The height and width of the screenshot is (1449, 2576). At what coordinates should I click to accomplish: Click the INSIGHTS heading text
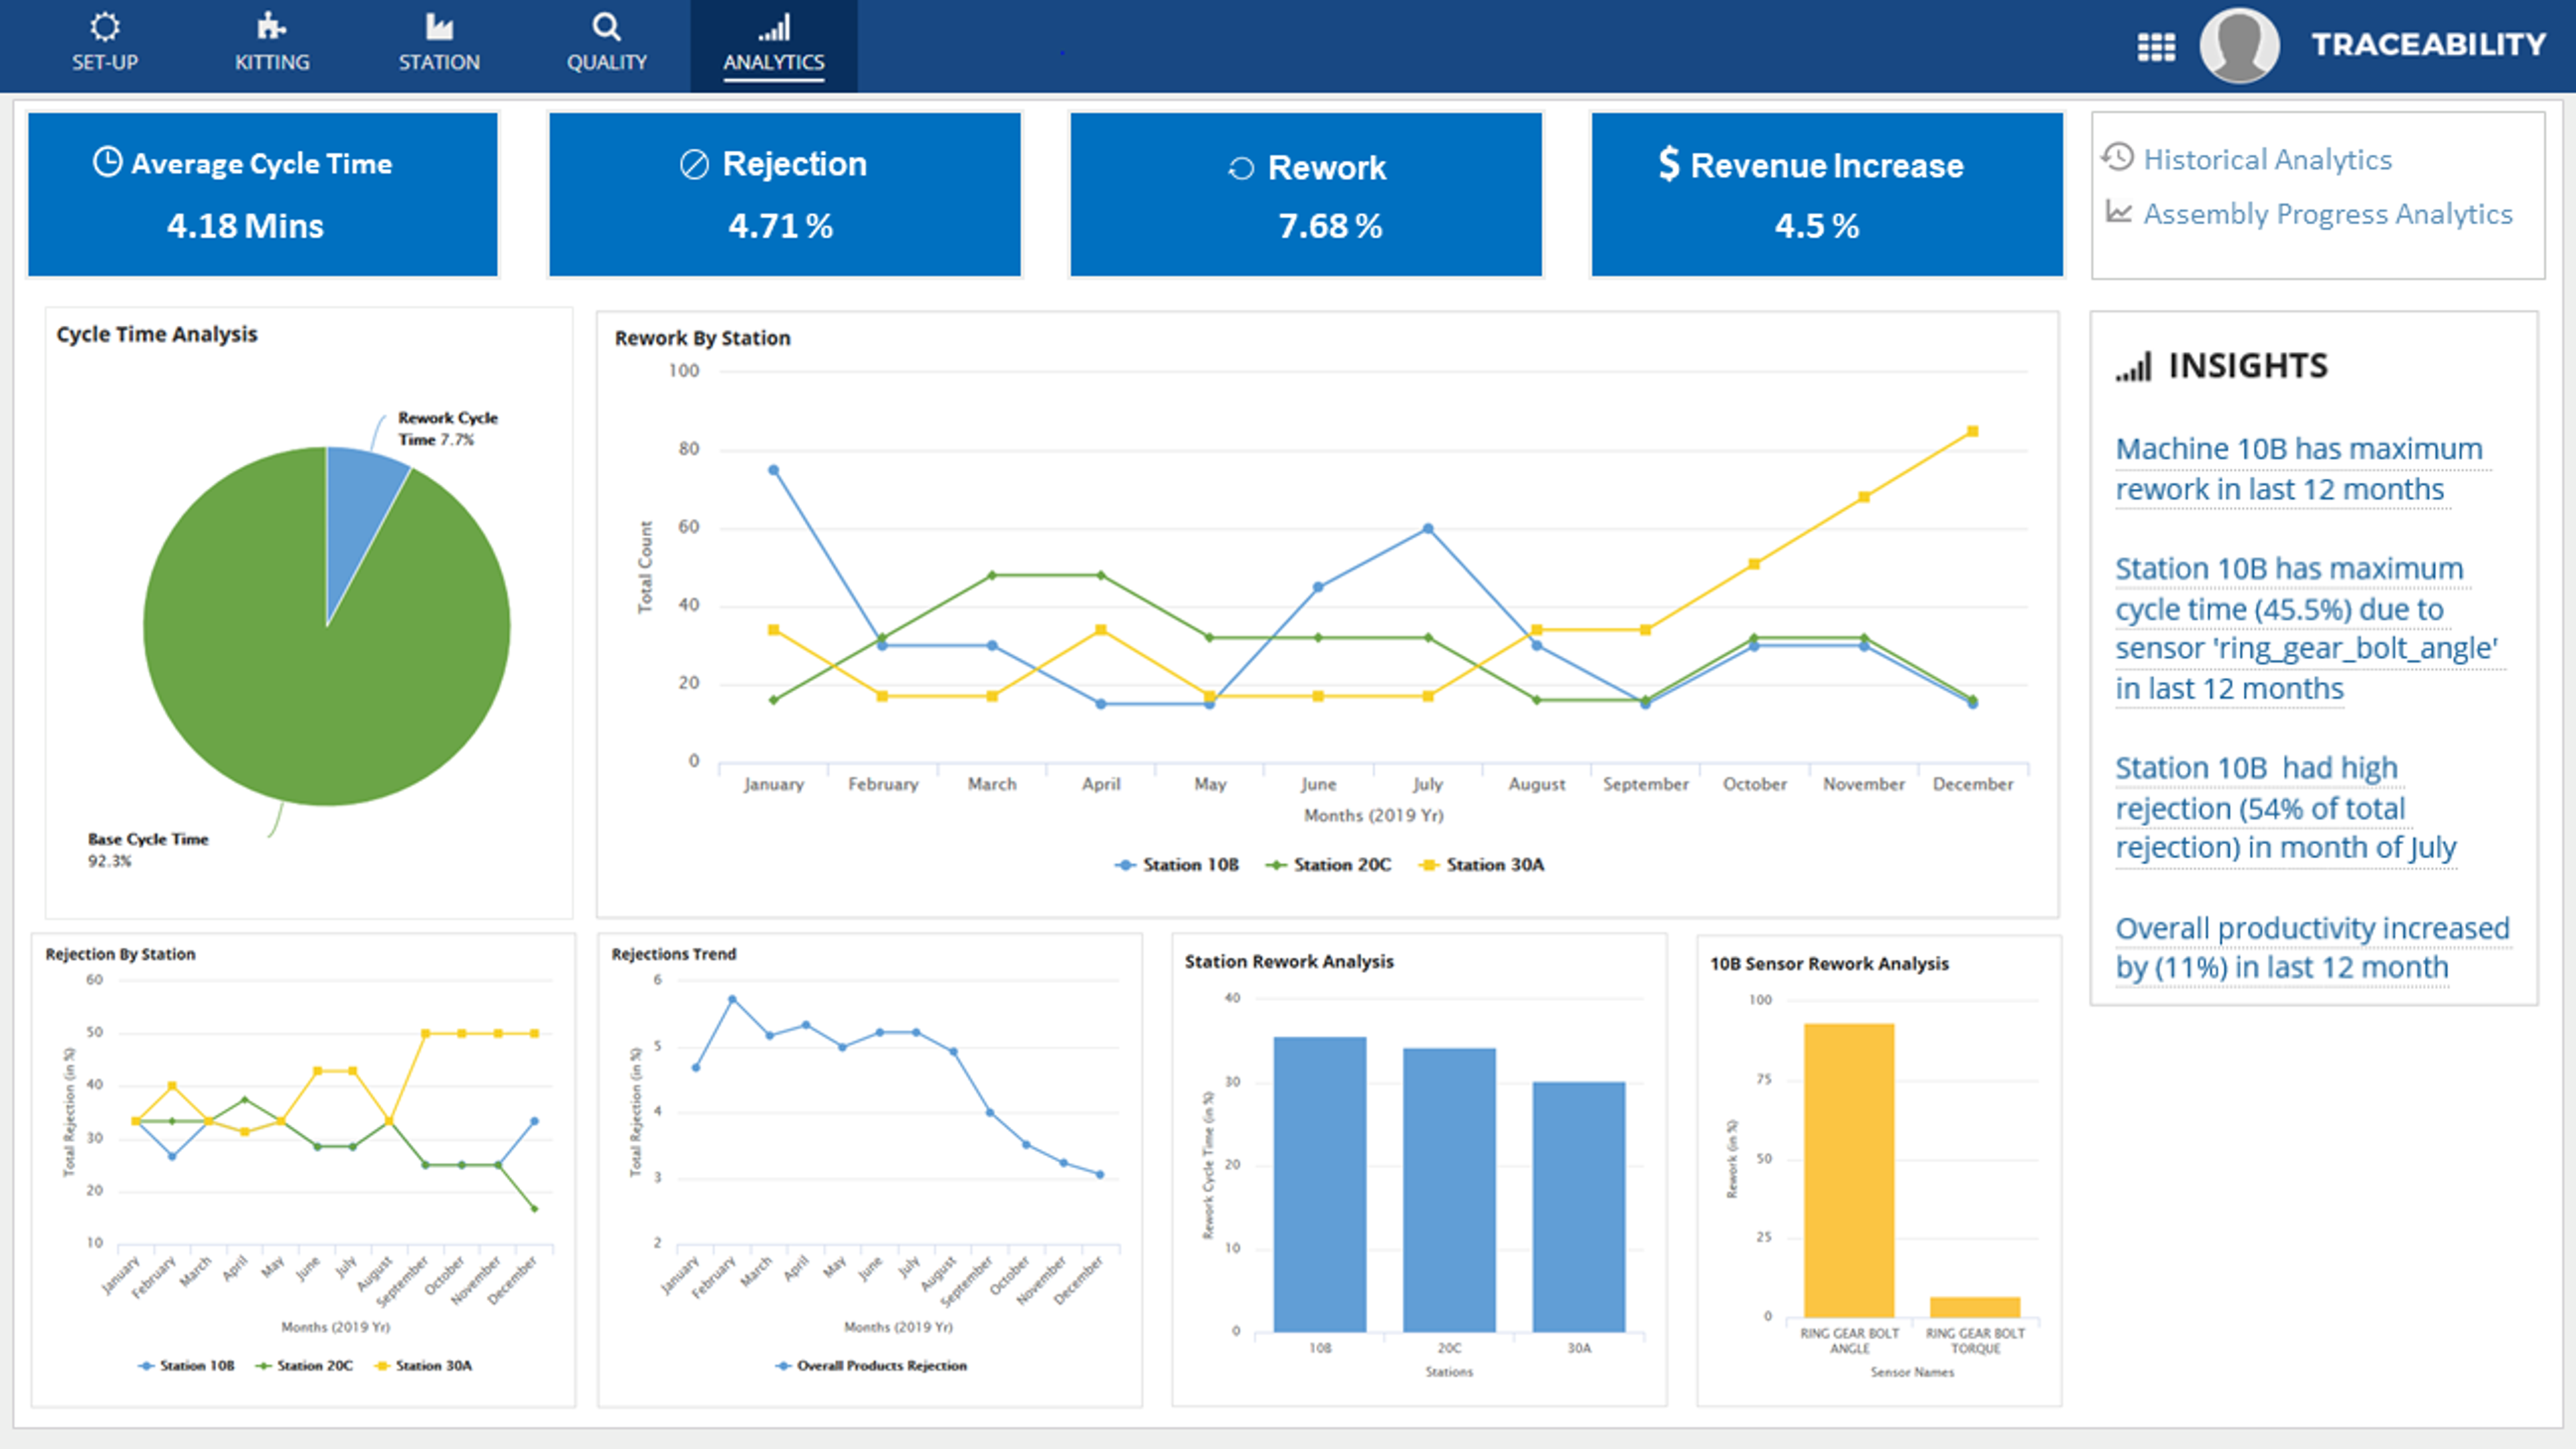pos(2248,366)
